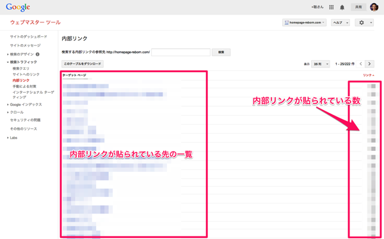The image size is (384, 239).
Task: Click the Google logo
Action: [18, 7]
